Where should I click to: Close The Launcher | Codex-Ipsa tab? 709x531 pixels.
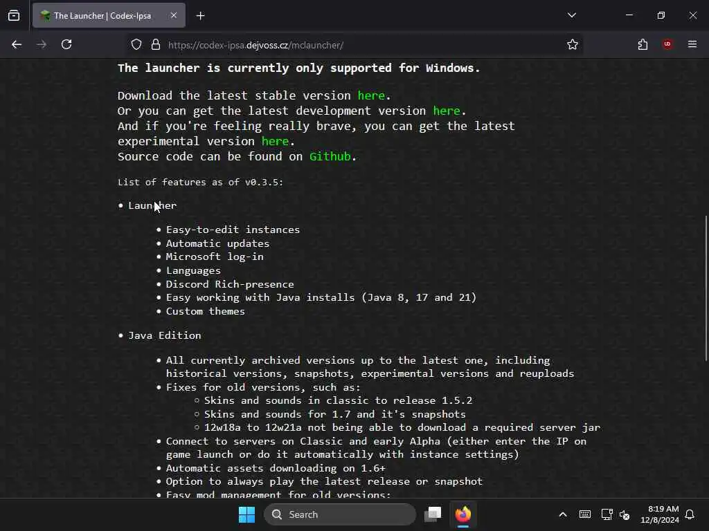[x=174, y=16]
